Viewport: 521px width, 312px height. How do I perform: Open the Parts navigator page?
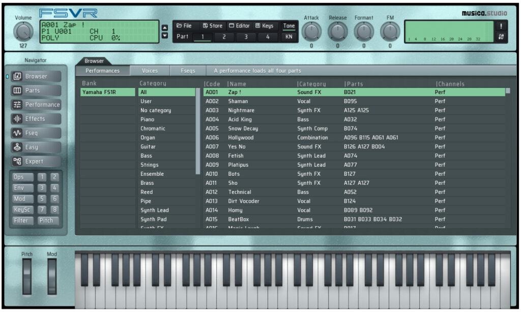[x=36, y=90]
